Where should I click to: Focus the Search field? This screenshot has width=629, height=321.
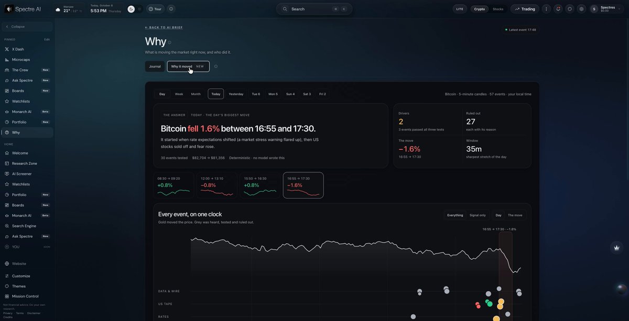[x=314, y=9]
